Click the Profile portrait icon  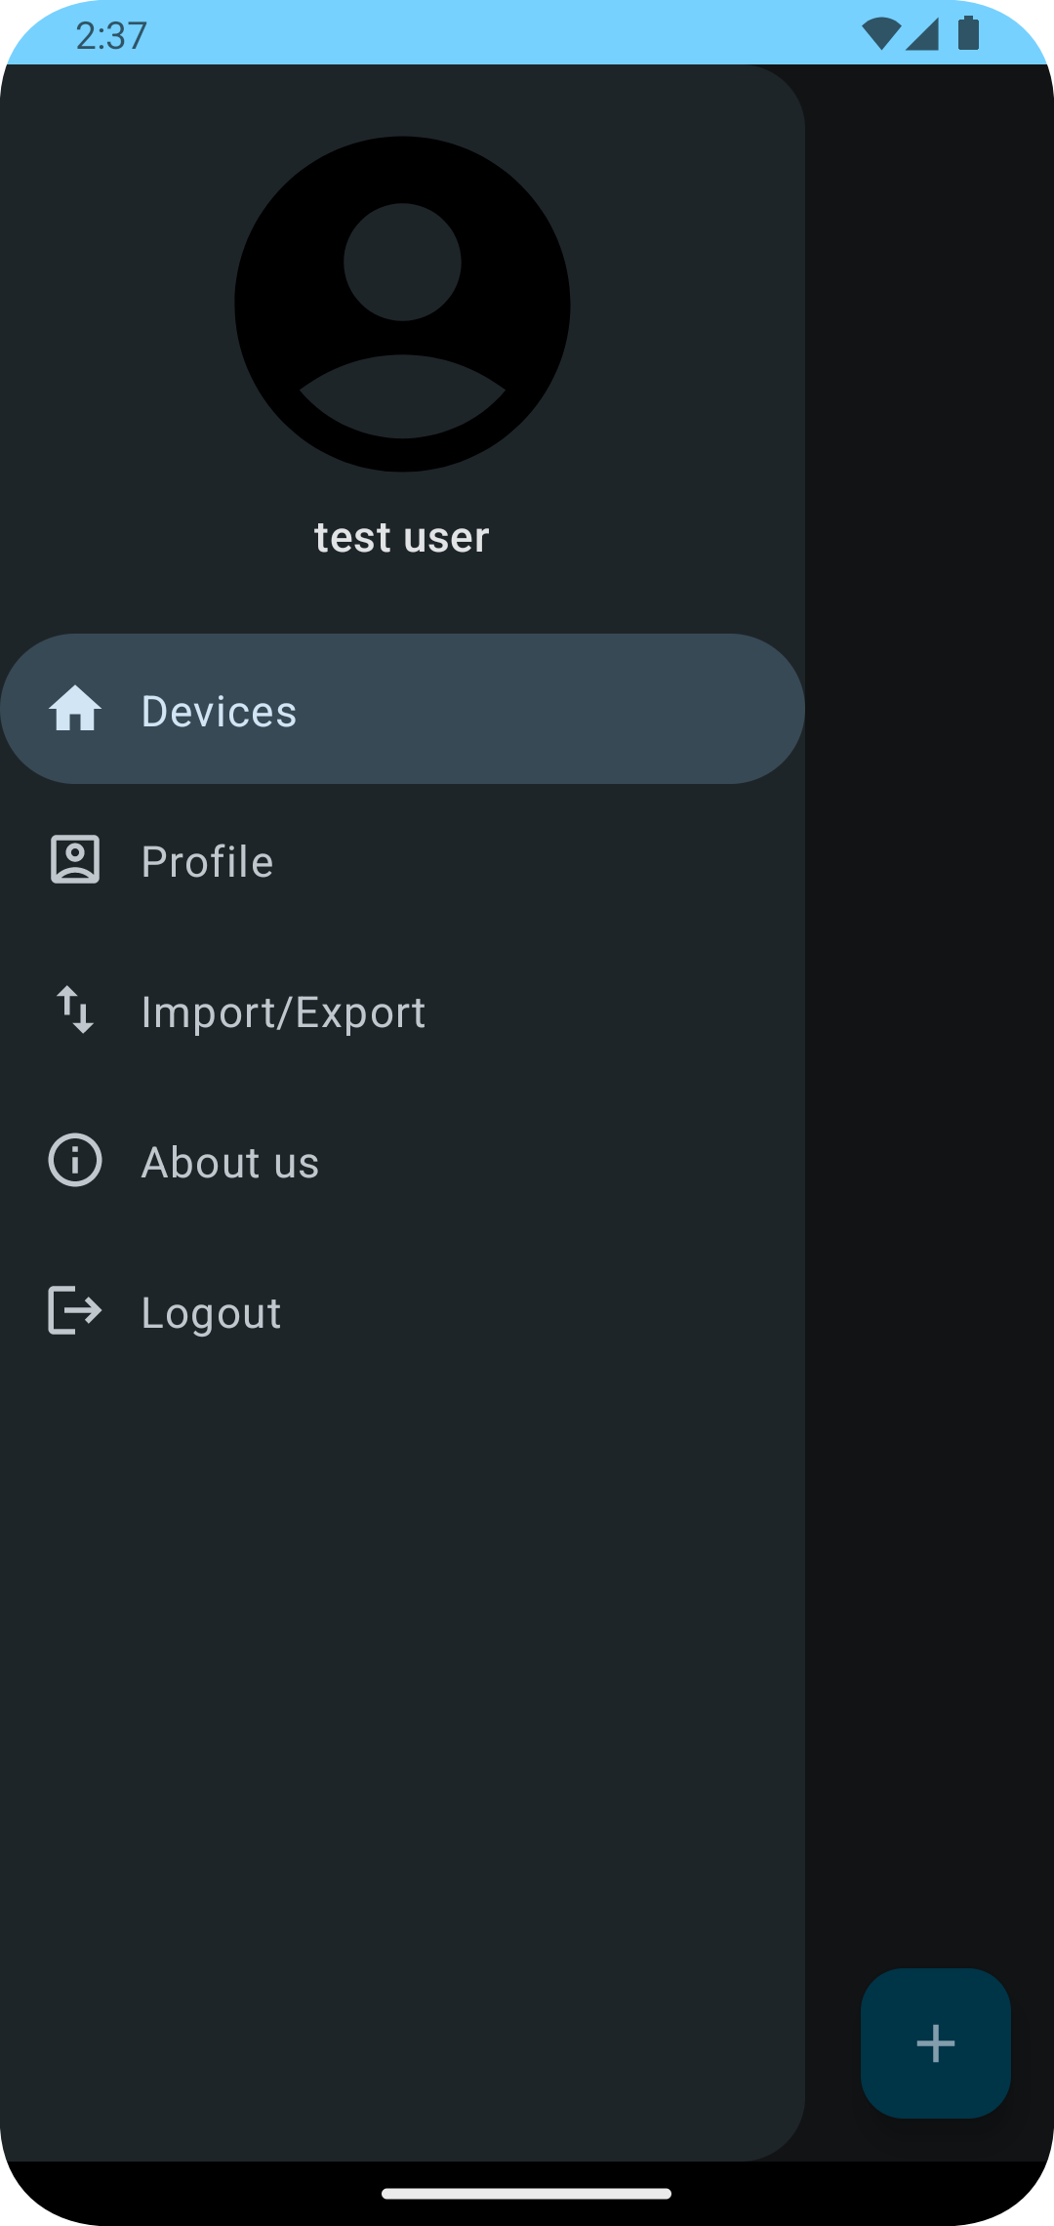pyautogui.click(x=75, y=860)
